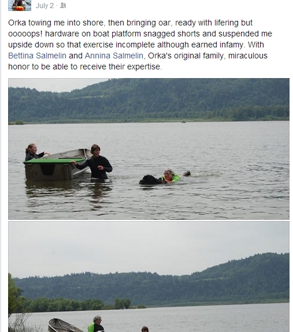The width and height of the screenshot is (293, 332).
Task: Click the poster's kayak profile picture
Action: (20, 5)
